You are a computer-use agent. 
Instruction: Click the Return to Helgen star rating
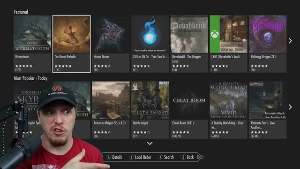(x=102, y=132)
